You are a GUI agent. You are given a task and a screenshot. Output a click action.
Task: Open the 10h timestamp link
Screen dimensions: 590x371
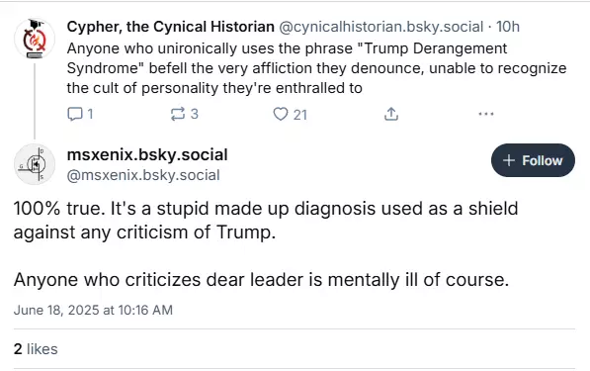coord(508,27)
